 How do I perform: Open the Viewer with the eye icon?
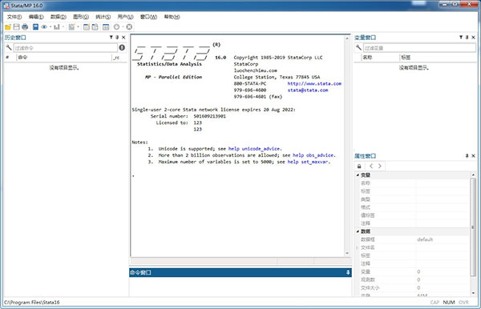44,27
